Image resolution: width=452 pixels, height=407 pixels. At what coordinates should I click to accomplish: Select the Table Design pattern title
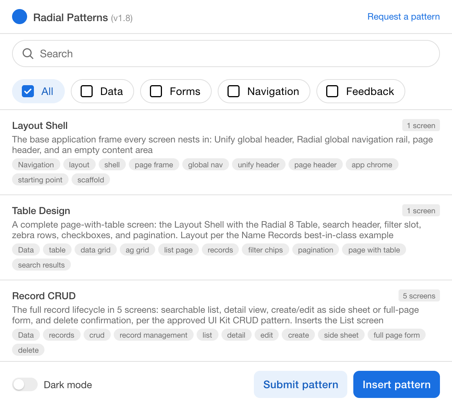[x=41, y=211]
